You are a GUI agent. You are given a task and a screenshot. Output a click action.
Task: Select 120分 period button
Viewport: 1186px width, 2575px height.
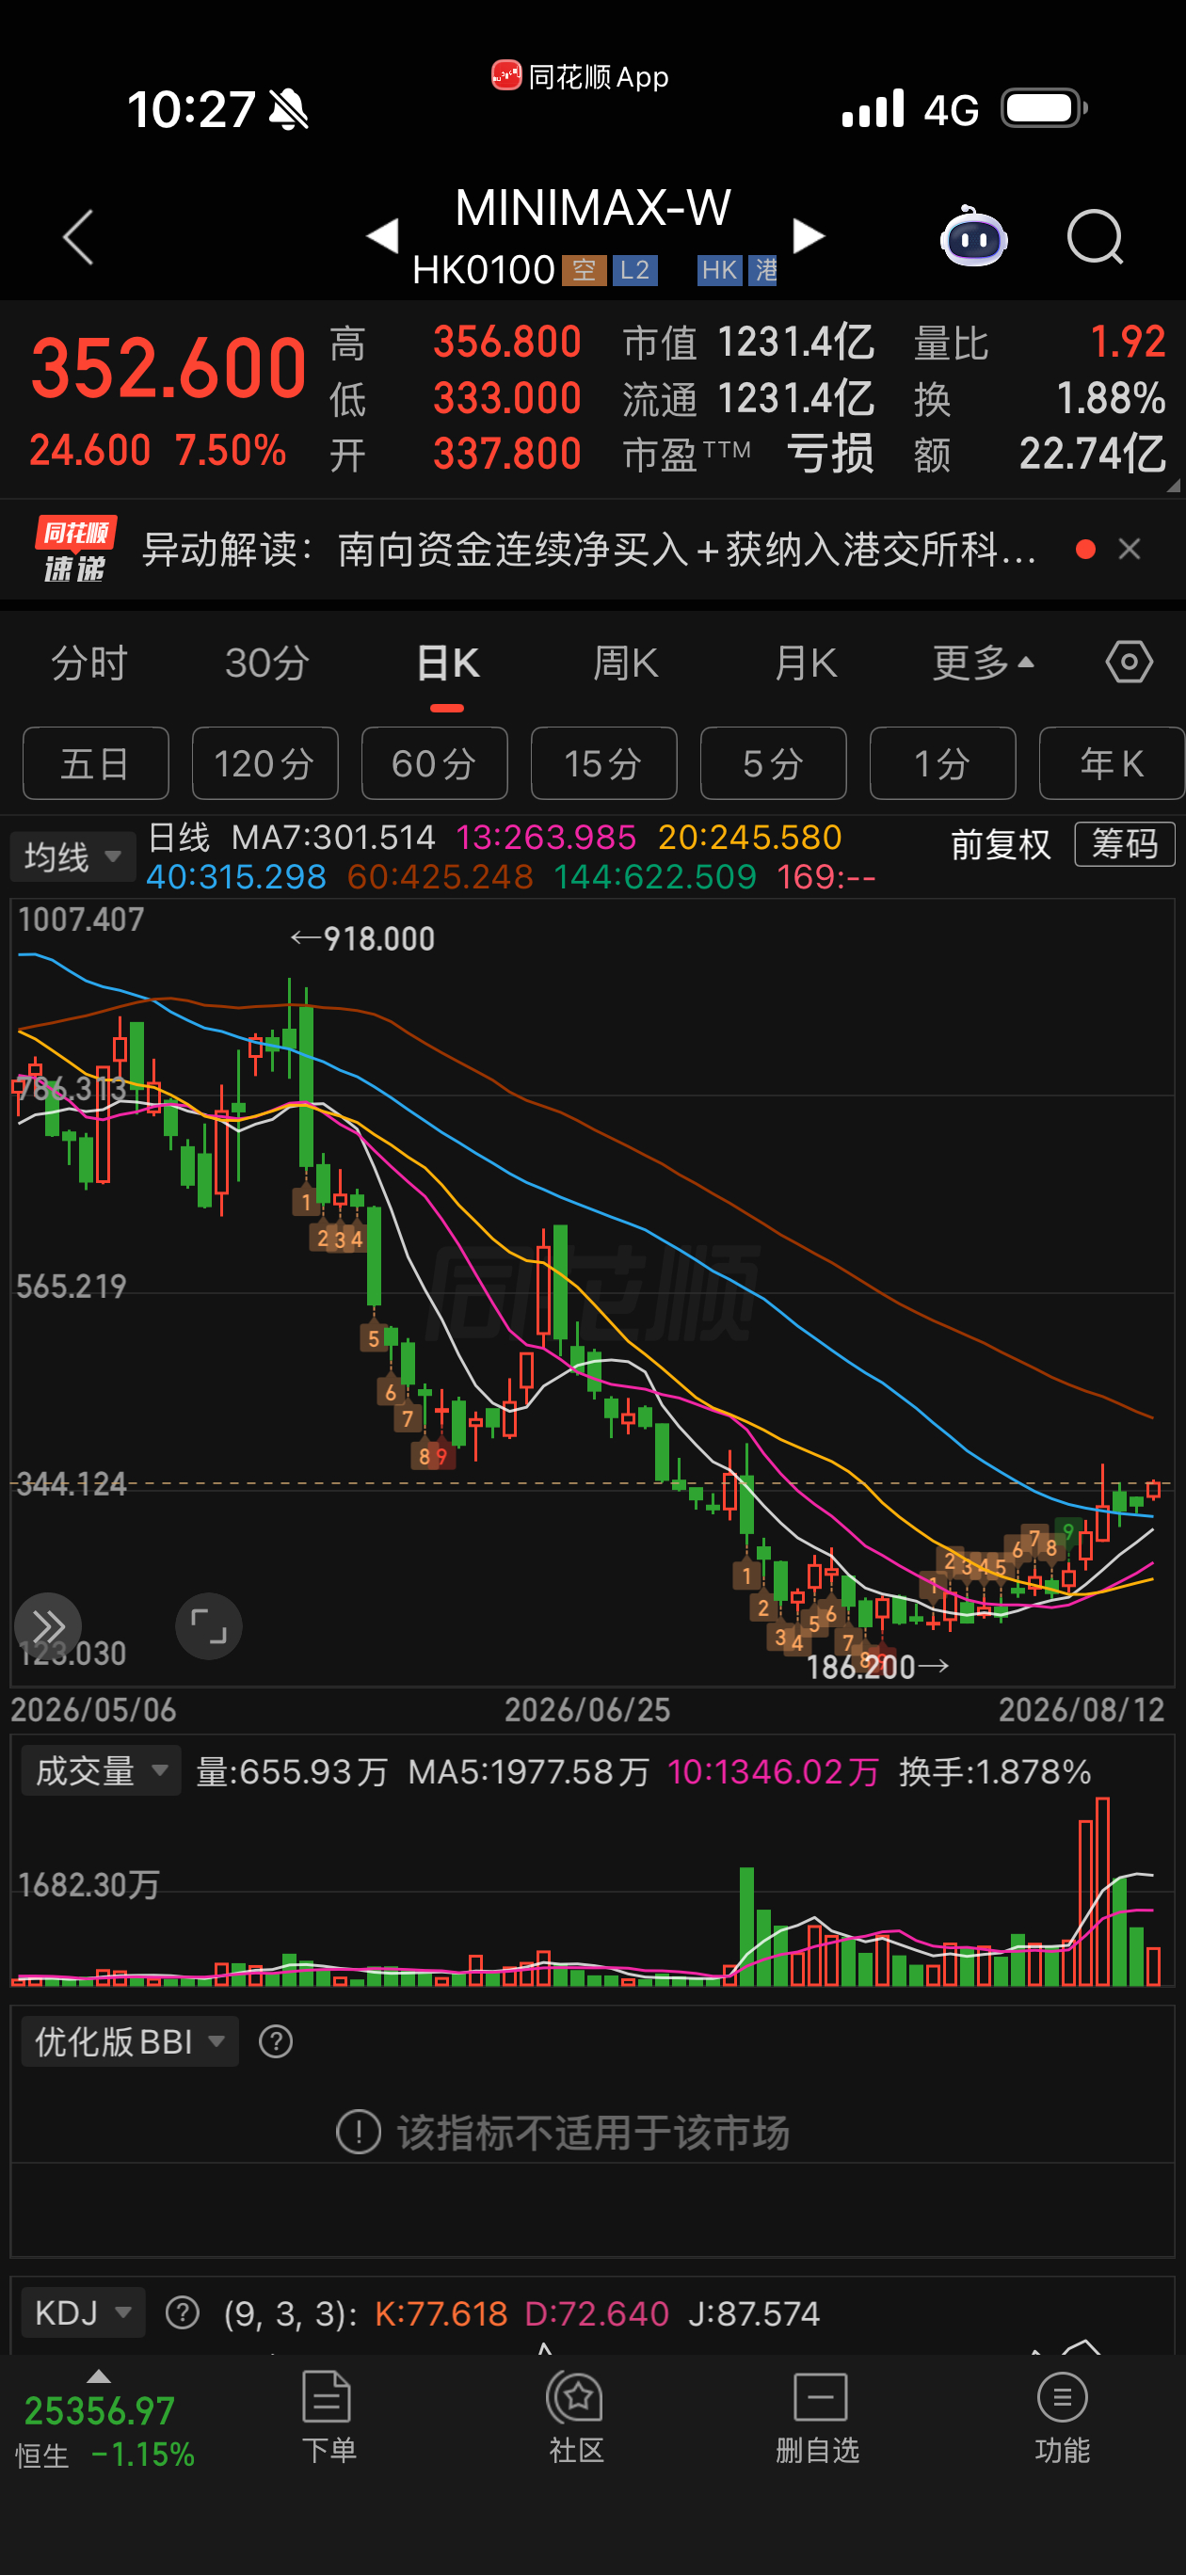click(265, 763)
